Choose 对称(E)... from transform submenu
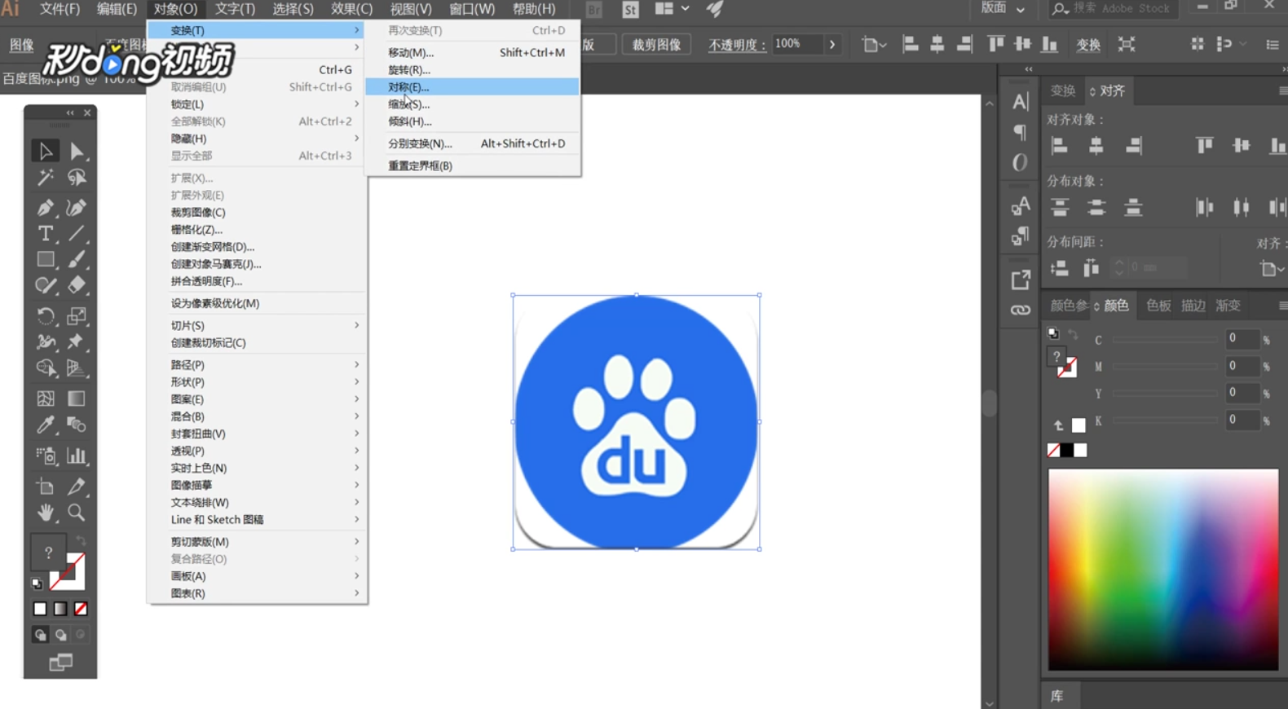 point(472,86)
